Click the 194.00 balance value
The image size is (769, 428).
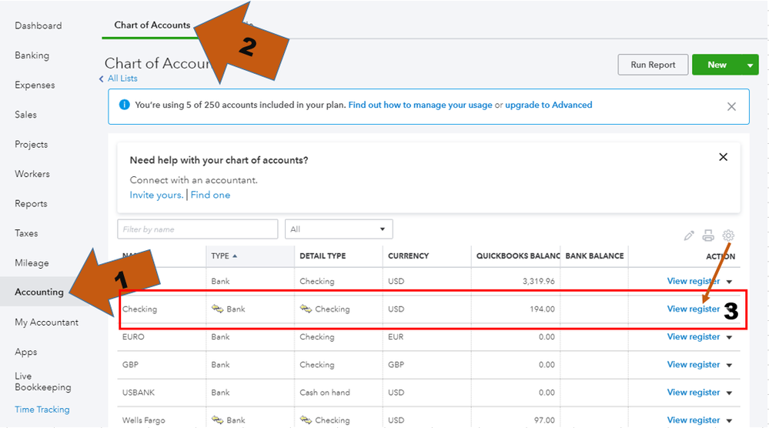coord(542,309)
